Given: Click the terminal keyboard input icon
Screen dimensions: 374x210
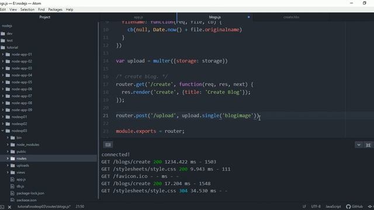Looking at the screenshot, I should coord(108,145).
